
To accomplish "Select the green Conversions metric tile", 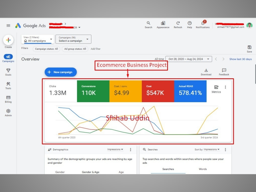I will click(93, 91).
